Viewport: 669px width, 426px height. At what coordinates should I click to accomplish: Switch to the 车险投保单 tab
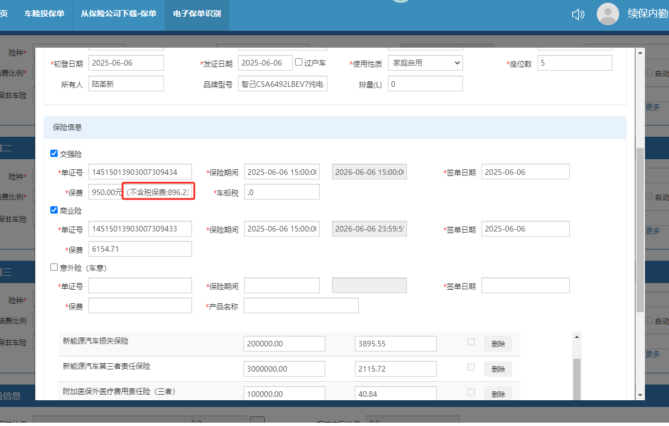(x=44, y=13)
